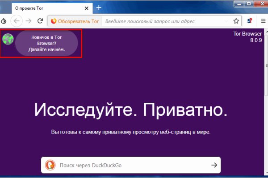Viewport: 268px width, 178px height.
Task: Click 'Новичок в Tor Browser?' onboarding button
Action: coord(47,44)
